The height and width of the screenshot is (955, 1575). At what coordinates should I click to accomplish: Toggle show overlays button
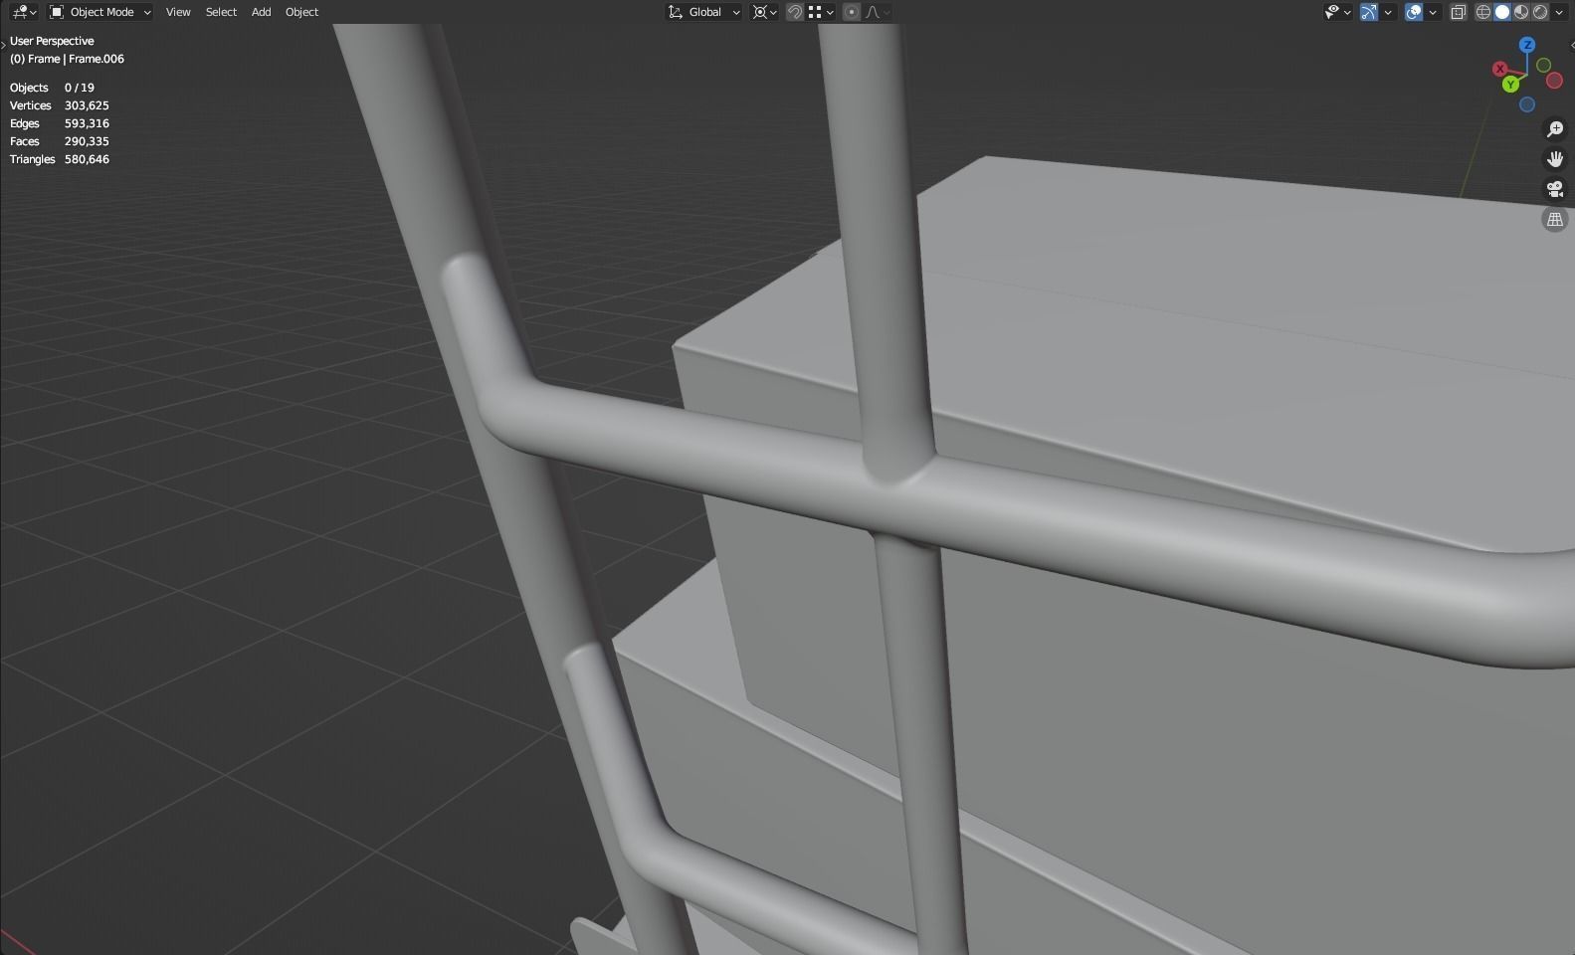1413,12
